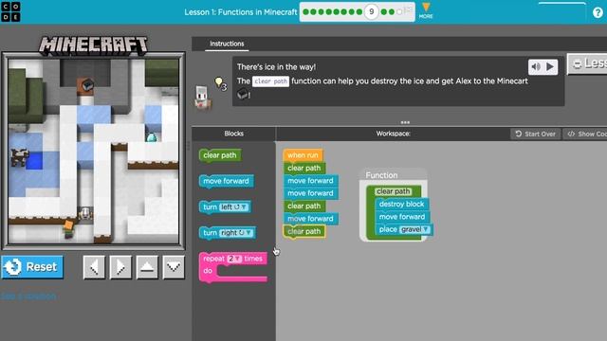
Task: Select the 'clear path' block in toolbox
Action: (x=219, y=155)
